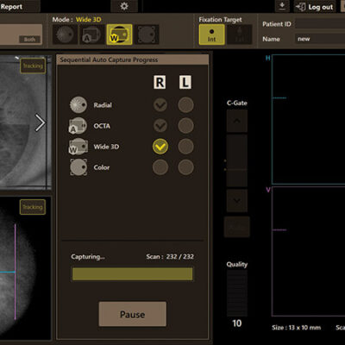This screenshot has height=345, width=345.
Task: Toggle the Color right-eye circle
Action: point(160,167)
